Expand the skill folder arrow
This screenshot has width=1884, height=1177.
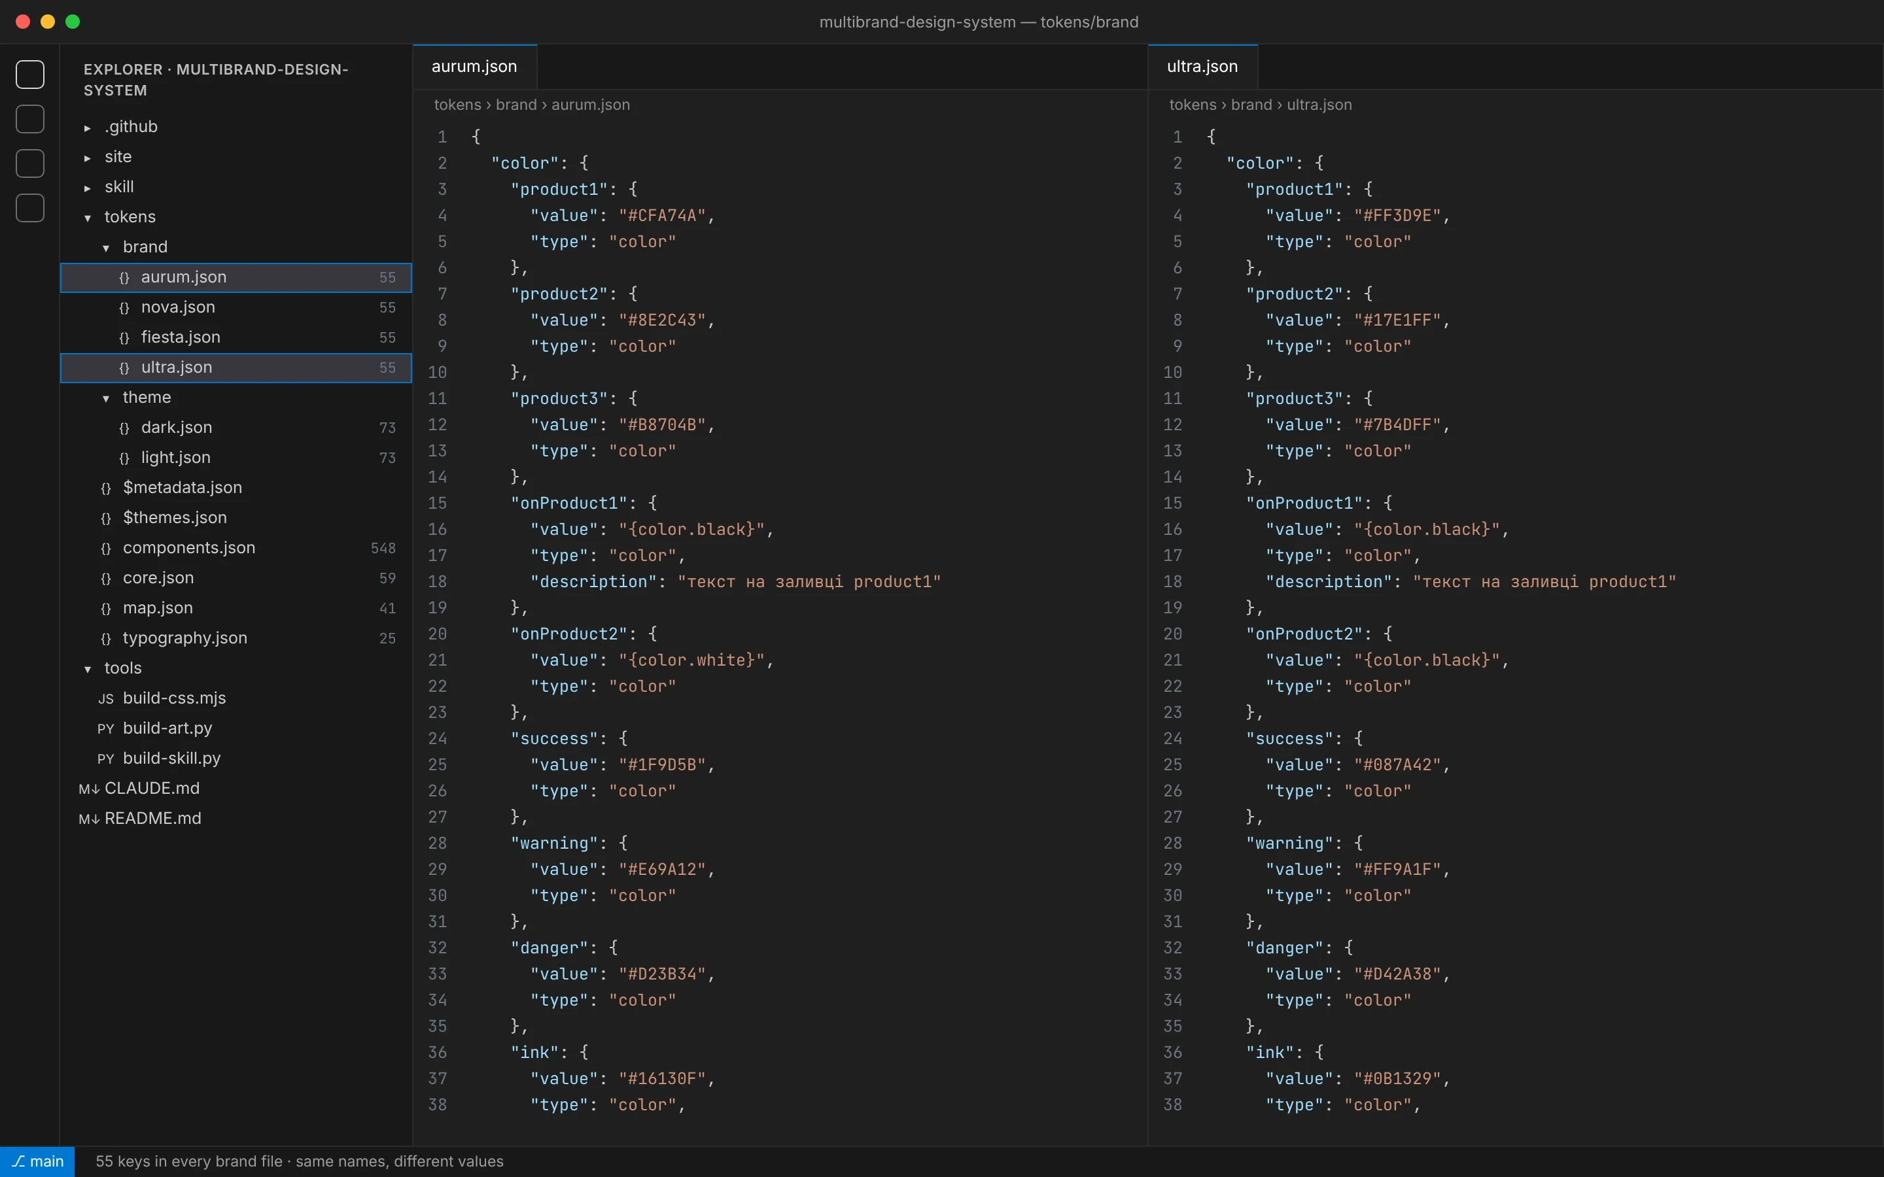pyautogui.click(x=87, y=188)
